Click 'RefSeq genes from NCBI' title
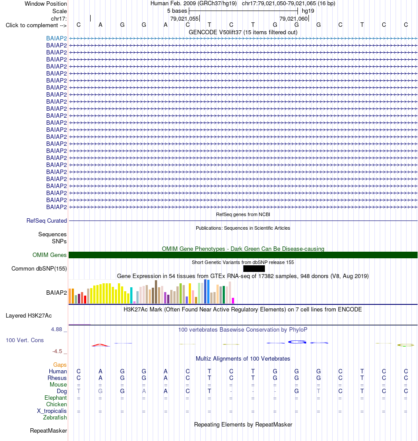 [x=243, y=214]
